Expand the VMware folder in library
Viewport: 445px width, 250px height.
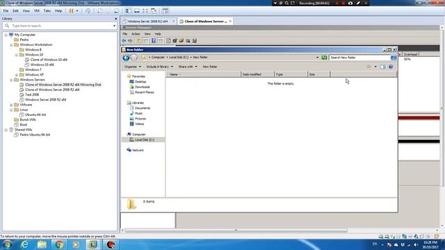[11, 105]
